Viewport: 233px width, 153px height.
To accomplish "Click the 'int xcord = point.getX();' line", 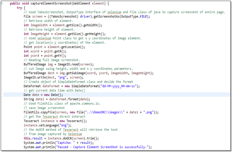I will (45, 51).
